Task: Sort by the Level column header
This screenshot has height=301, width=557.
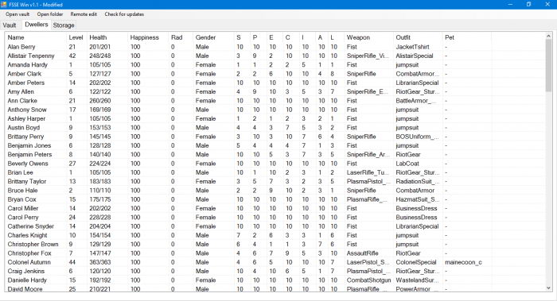Action: pyautogui.click(x=76, y=37)
